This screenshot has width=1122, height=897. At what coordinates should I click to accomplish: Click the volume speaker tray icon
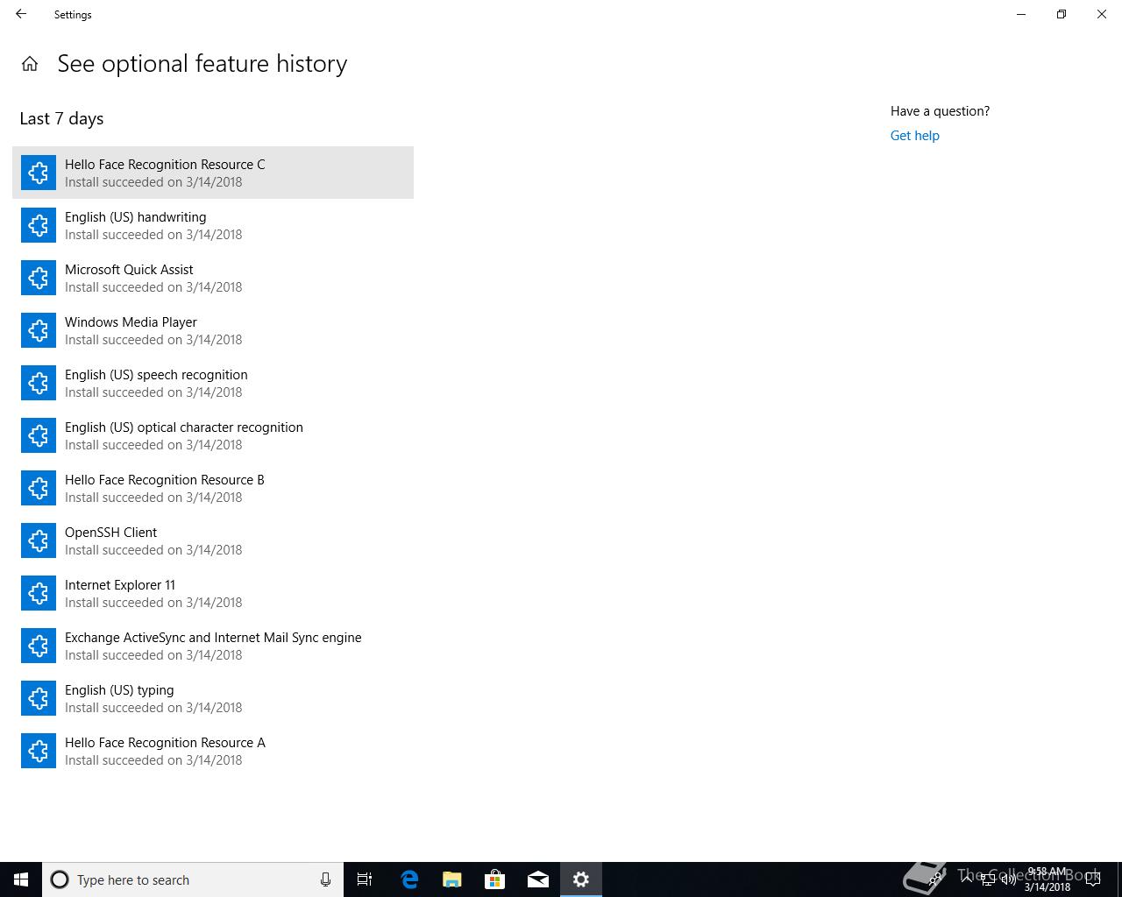[1008, 879]
